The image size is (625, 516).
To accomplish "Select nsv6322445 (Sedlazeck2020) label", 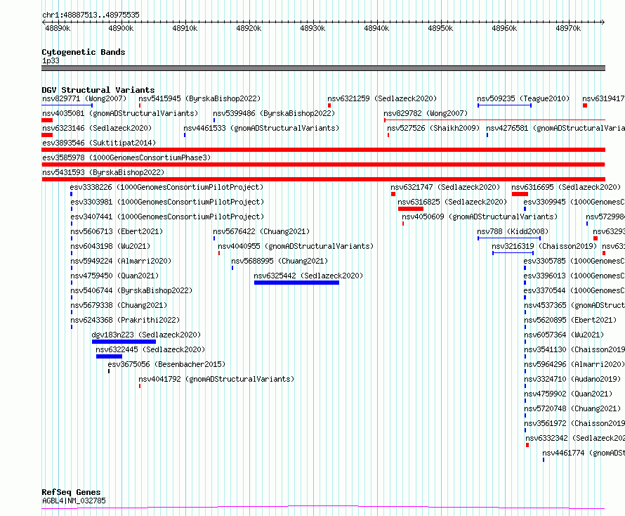I will 150,349.
